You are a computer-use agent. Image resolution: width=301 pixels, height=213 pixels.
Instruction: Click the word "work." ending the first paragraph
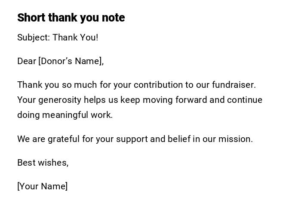click(x=101, y=115)
